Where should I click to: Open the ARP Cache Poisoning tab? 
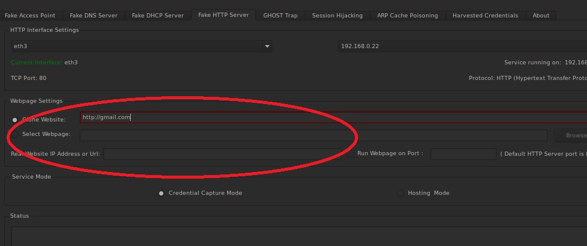(x=407, y=16)
